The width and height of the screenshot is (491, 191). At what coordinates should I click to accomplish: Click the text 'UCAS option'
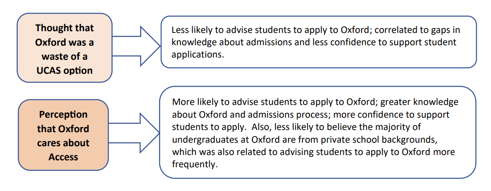[x=64, y=71]
